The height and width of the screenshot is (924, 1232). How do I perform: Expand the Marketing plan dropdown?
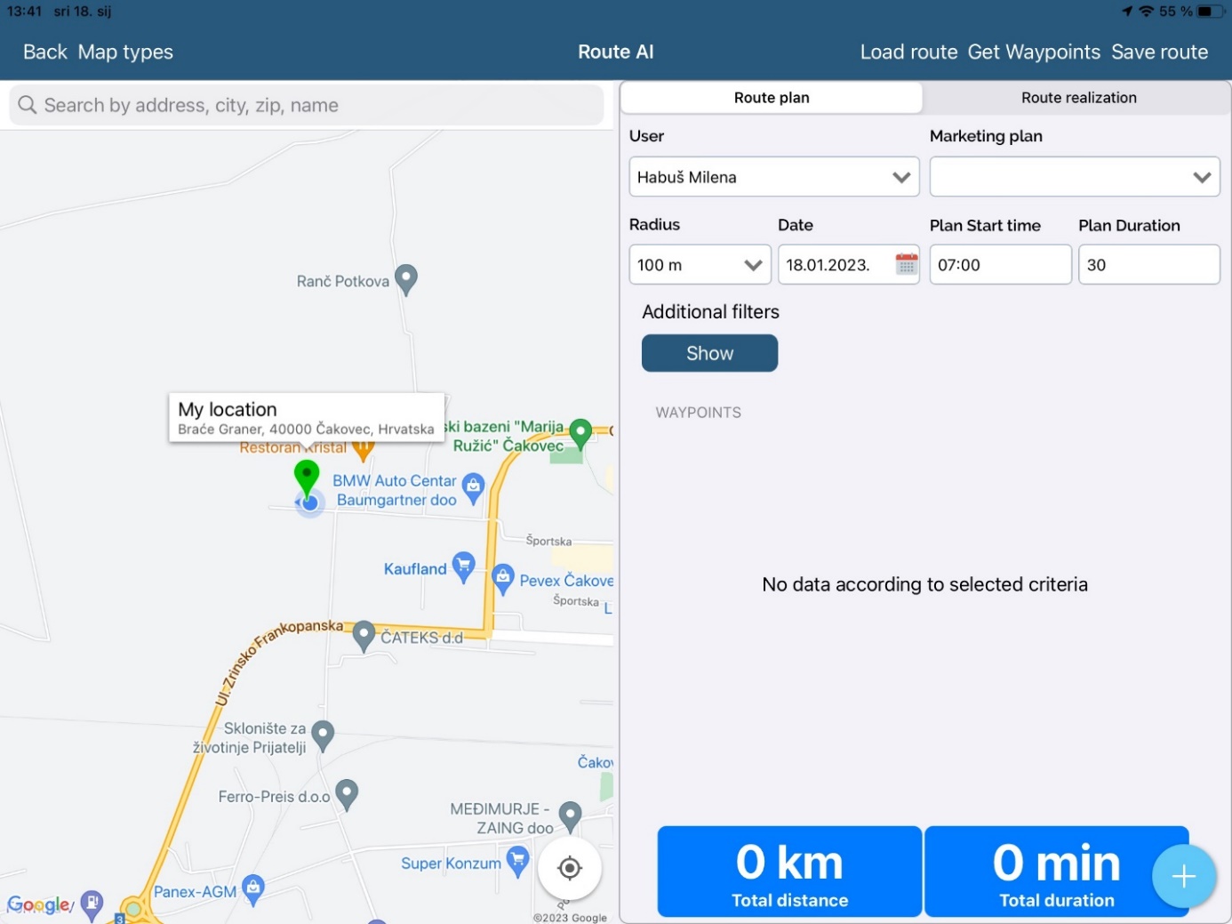(1074, 177)
